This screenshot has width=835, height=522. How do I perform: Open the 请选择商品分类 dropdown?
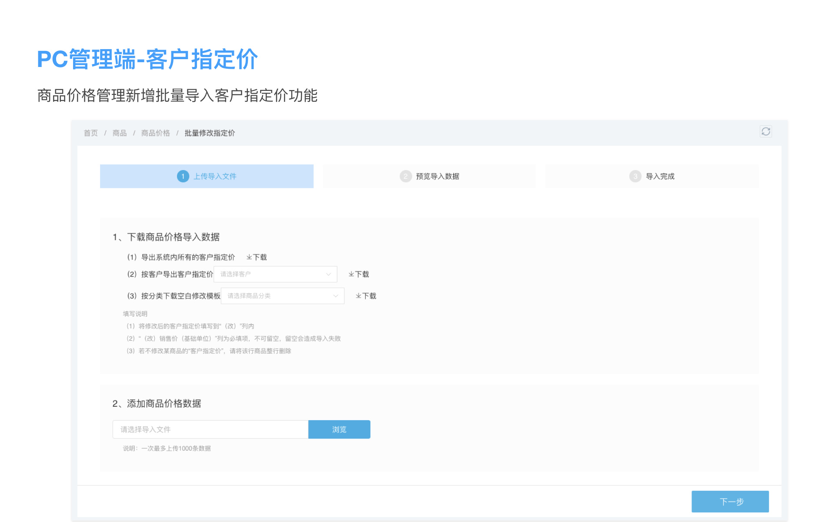point(277,296)
